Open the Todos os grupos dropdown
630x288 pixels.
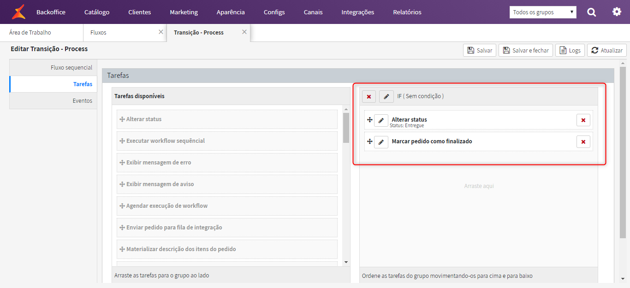coord(543,12)
